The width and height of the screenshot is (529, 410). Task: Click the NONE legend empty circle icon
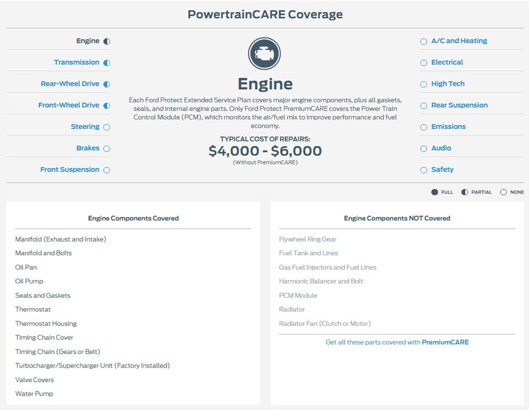503,192
